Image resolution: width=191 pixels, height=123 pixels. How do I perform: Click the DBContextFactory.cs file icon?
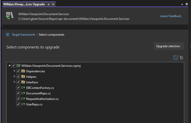click(23, 88)
